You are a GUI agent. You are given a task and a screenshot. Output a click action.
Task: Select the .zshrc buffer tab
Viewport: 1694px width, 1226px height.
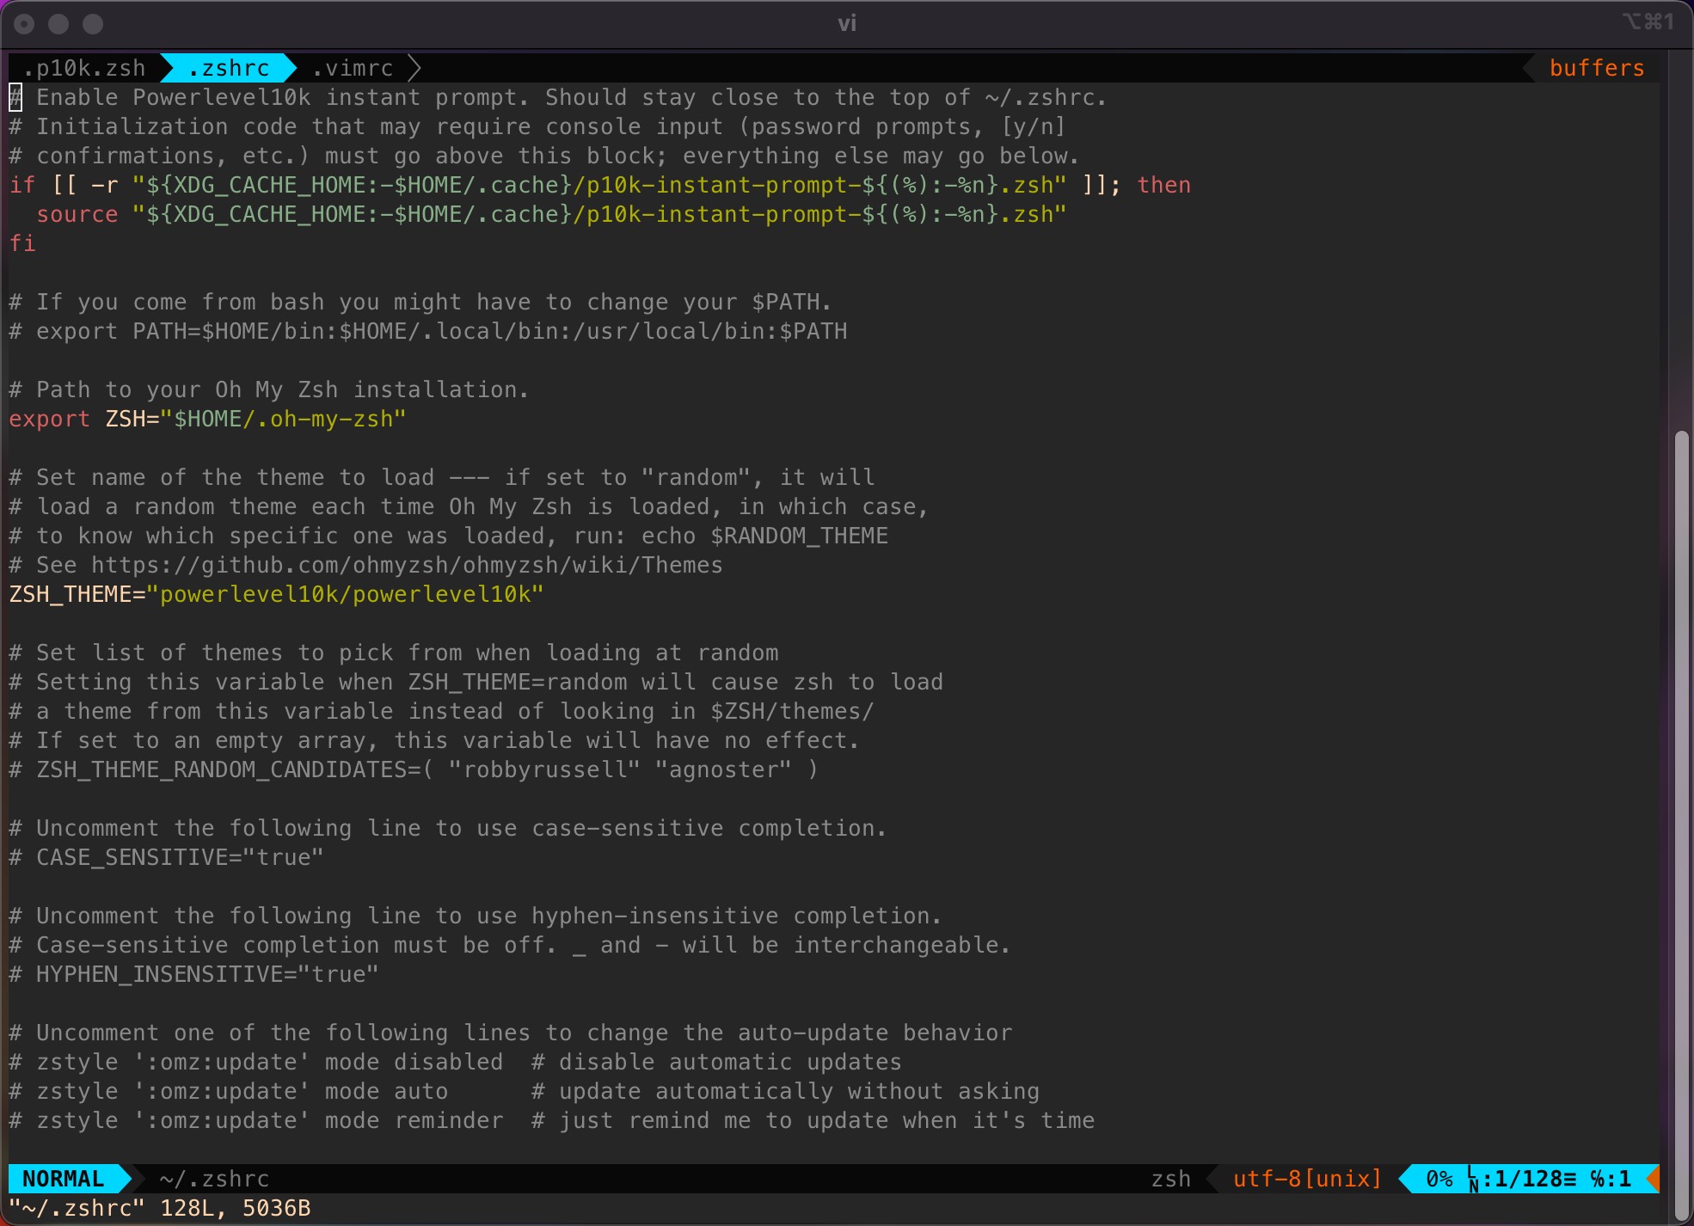click(x=229, y=68)
